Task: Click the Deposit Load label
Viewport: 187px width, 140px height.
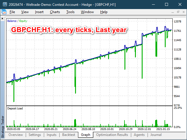Action: pos(15,108)
